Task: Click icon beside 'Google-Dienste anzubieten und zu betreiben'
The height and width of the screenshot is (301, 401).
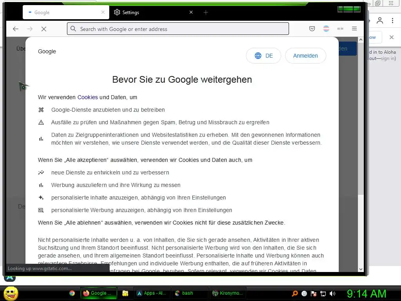Action: 41,110
